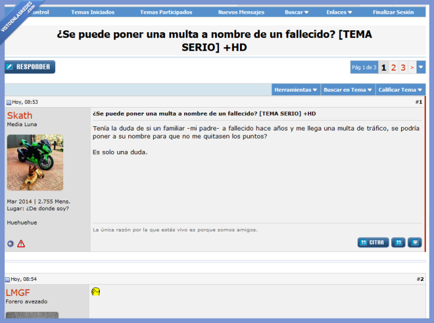Click the CITAR quote button

click(x=373, y=243)
